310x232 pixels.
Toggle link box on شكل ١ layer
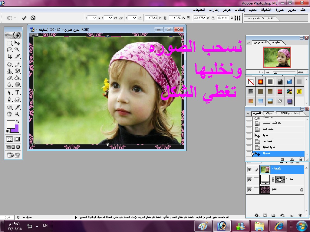256,179
